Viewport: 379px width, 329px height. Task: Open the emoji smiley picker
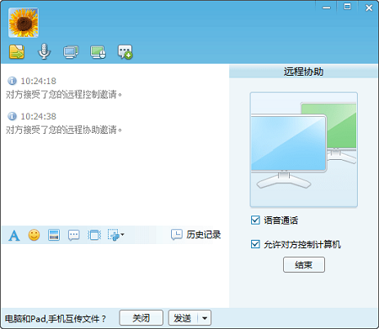click(34, 235)
